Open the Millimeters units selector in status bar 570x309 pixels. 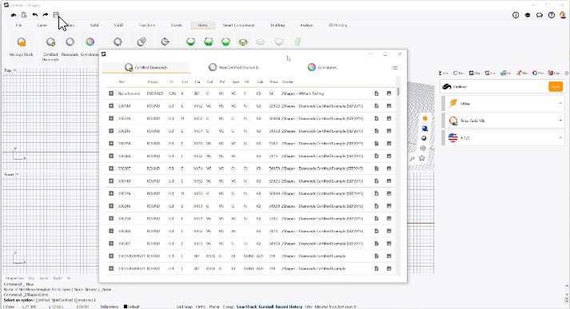pos(110,307)
